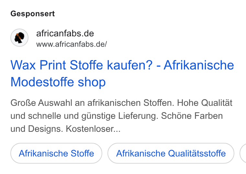Click the word 'Afrikanische' in the headline
This screenshot has width=246, height=174.
coord(199,65)
